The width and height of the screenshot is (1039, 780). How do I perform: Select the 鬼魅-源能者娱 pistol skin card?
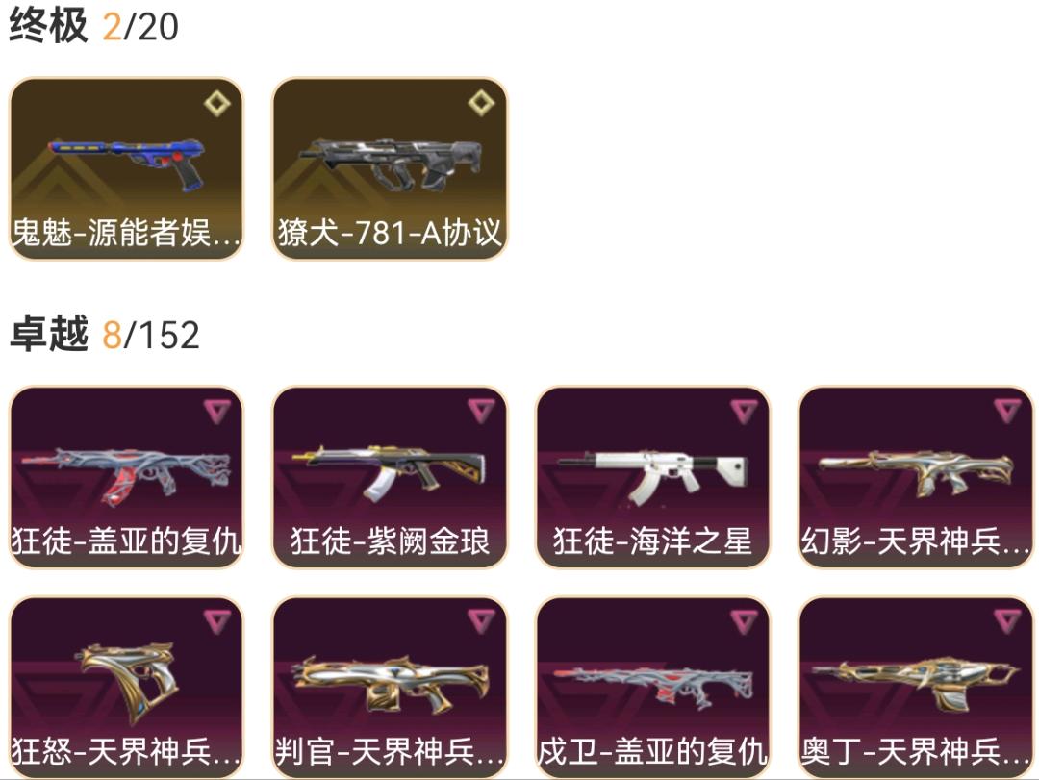tap(126, 168)
